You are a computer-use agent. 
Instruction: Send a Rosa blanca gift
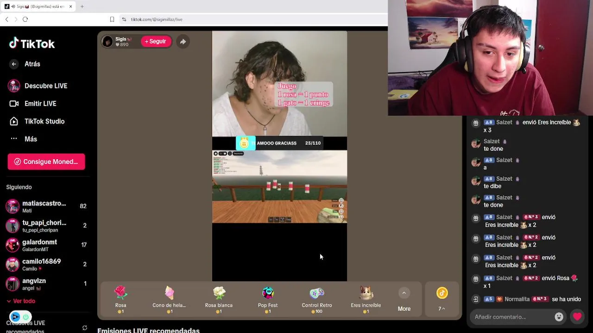(219, 299)
